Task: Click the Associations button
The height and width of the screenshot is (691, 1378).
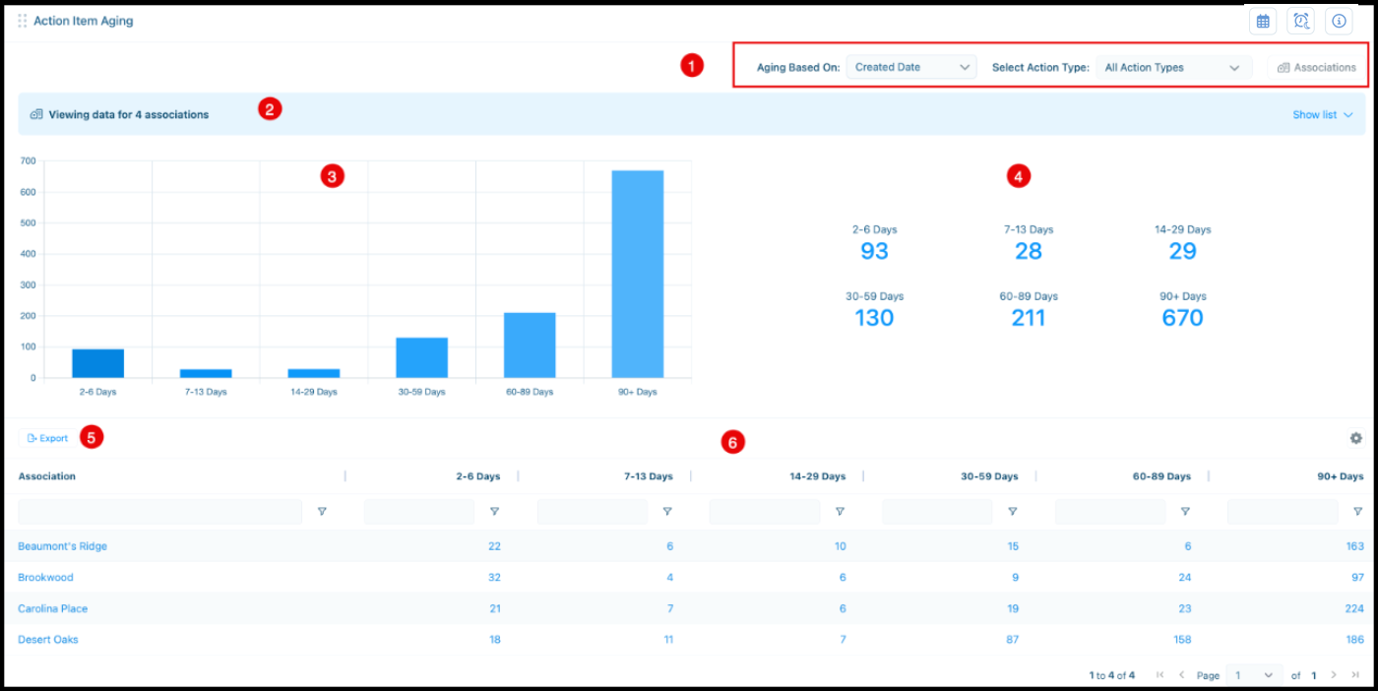Action: tap(1316, 68)
